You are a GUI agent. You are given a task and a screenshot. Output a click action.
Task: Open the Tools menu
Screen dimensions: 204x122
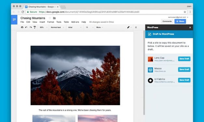coord(59,22)
